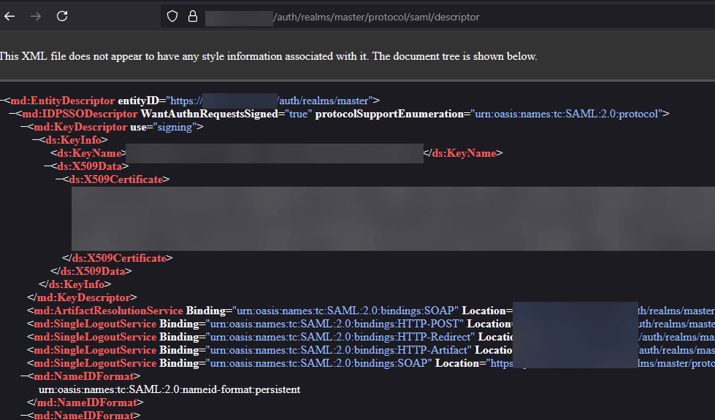Image resolution: width=715 pixels, height=420 pixels.
Task: Click the WantAuthnRequestsSigned "true" value
Action: [x=298, y=114]
